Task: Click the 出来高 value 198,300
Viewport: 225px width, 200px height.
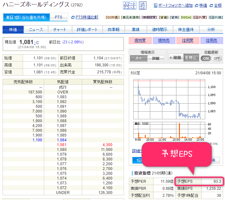Action: tap(101, 65)
